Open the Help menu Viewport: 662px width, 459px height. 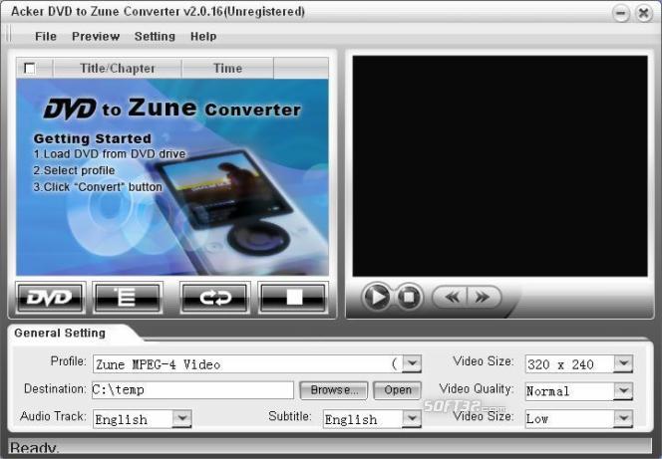[x=203, y=36]
